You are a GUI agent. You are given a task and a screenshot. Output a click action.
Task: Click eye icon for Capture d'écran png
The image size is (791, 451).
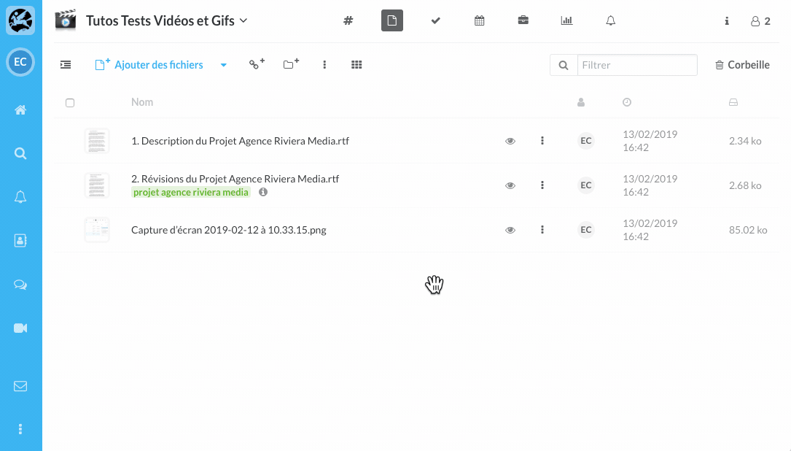point(510,231)
